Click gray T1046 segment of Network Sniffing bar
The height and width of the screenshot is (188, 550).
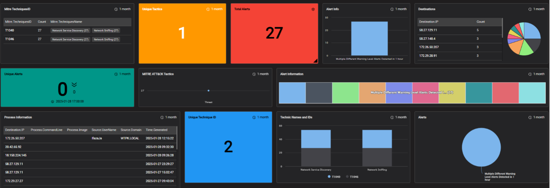coord(377,157)
